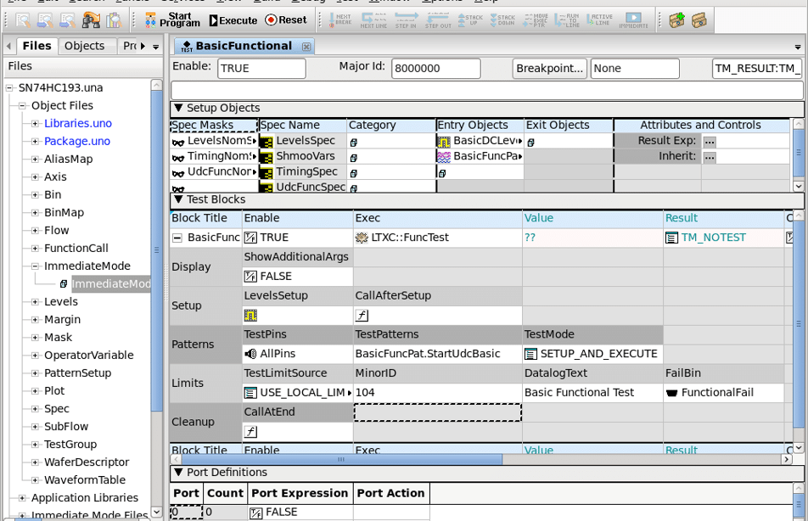Collapse the Setup Objects section

(177, 108)
